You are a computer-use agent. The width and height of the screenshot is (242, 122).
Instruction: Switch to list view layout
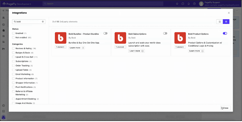pyautogui.click(x=220, y=22)
